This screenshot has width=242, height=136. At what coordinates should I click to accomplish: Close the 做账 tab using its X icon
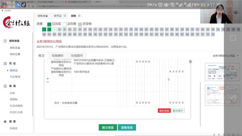[79, 16]
